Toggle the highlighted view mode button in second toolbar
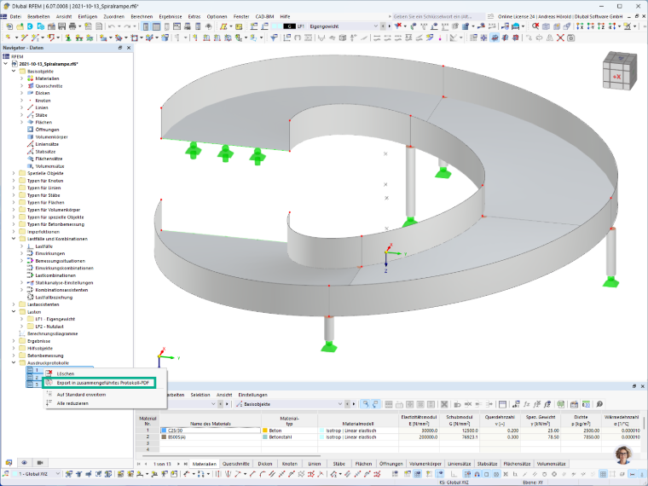 495,38
